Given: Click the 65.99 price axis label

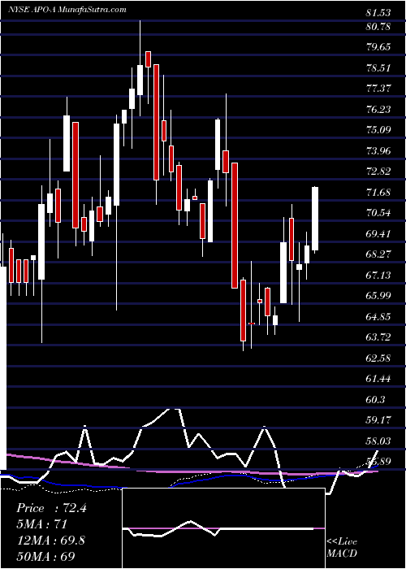Looking at the screenshot, I should pos(379,296).
